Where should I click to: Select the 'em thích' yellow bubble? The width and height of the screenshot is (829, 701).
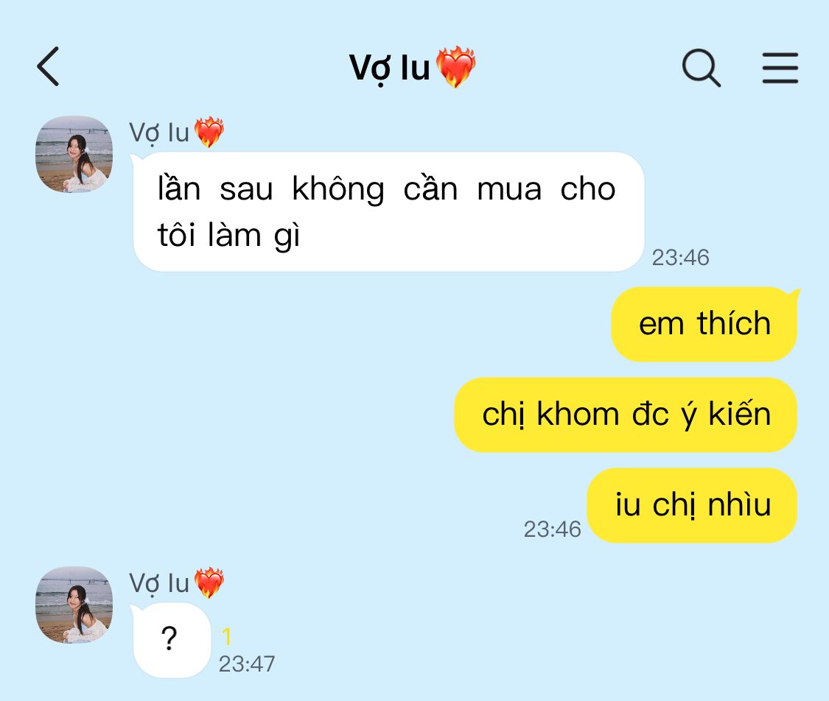(704, 324)
